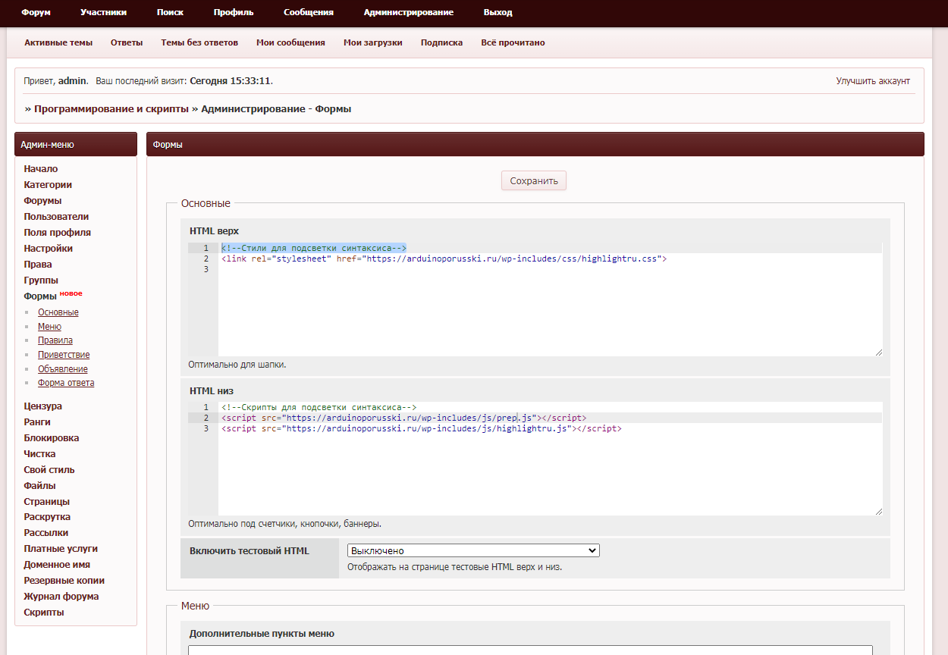Grab the HTML верх editor resize handle
The width and height of the screenshot is (948, 655).
pyautogui.click(x=878, y=352)
